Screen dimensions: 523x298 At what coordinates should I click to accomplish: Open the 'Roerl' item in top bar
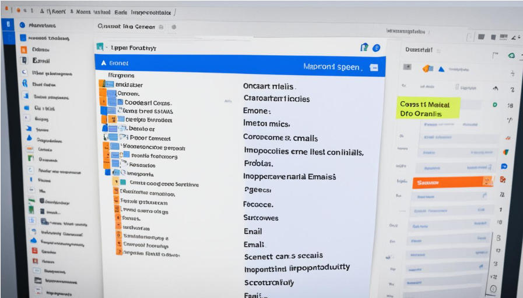pyautogui.click(x=59, y=11)
